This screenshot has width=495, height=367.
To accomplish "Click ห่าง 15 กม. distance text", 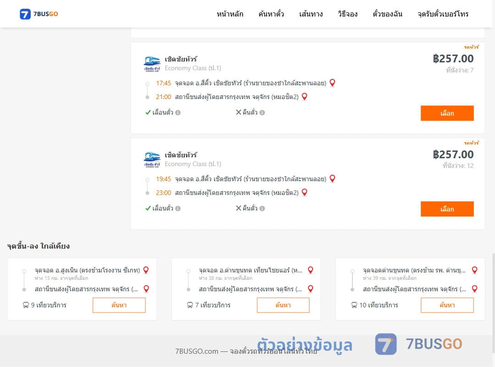I will pos(61,278).
